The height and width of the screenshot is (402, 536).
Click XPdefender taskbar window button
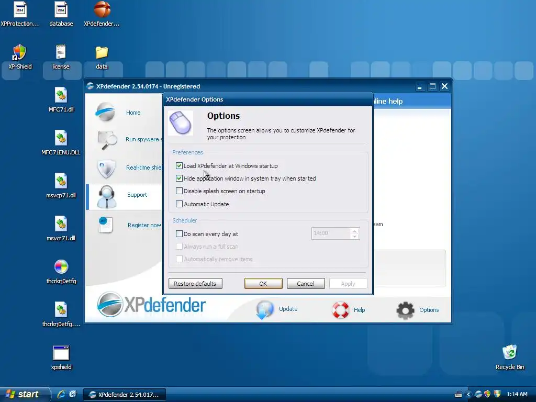point(125,395)
